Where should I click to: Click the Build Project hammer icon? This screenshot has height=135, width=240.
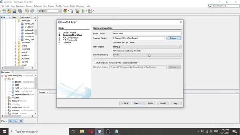click(x=72, y=11)
